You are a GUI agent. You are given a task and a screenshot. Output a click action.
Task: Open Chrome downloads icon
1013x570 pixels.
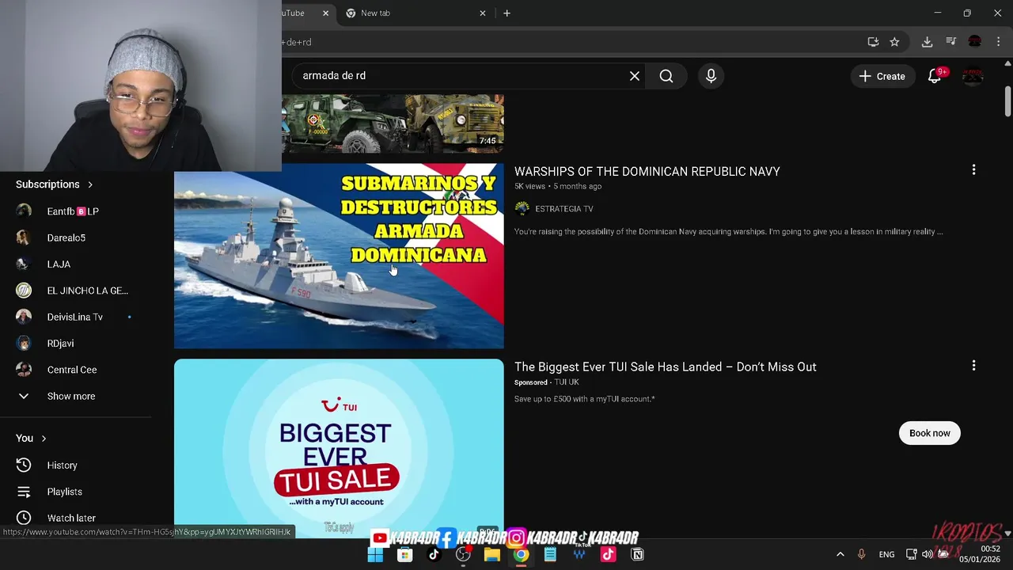(927, 42)
